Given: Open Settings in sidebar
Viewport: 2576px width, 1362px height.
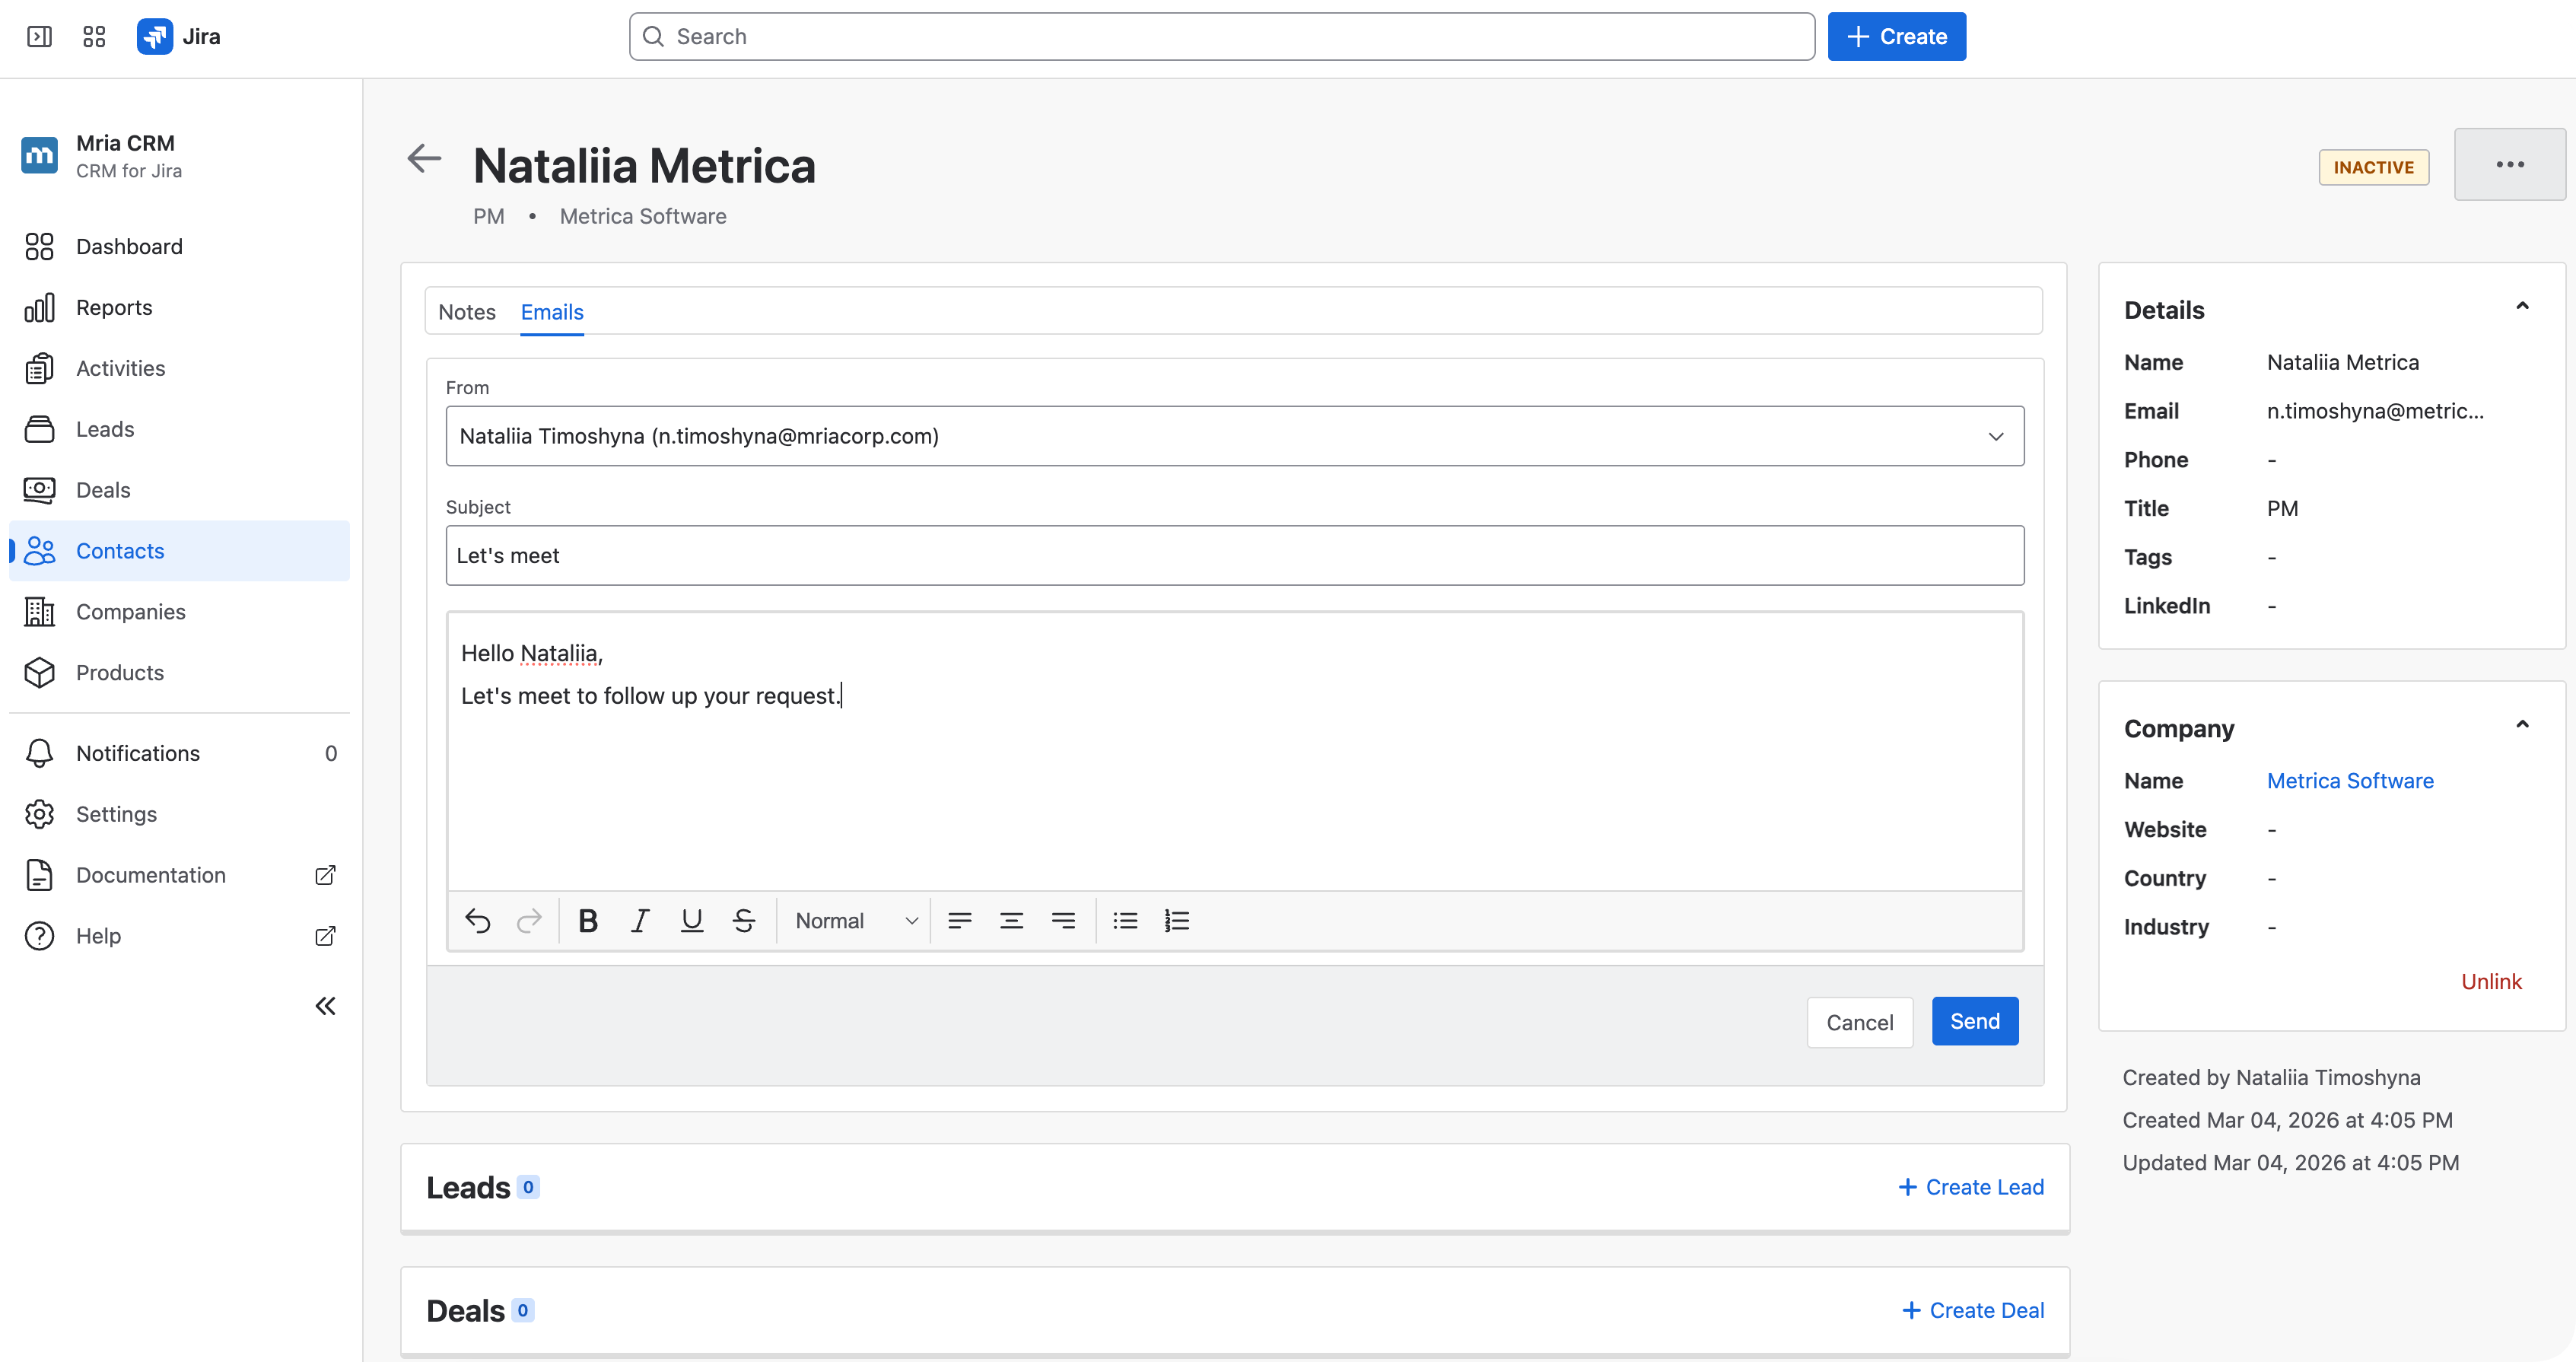Looking at the screenshot, I should coord(180,815).
